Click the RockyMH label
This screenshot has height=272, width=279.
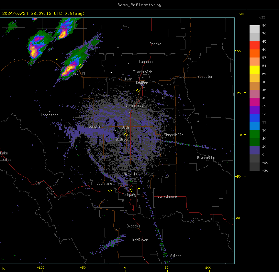pyautogui.click(x=79, y=73)
